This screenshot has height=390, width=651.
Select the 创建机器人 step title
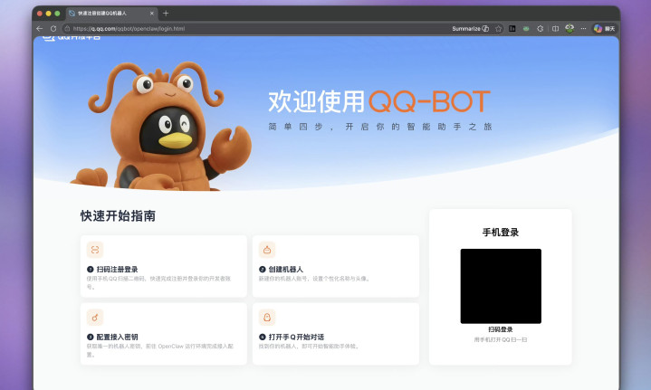(x=285, y=270)
